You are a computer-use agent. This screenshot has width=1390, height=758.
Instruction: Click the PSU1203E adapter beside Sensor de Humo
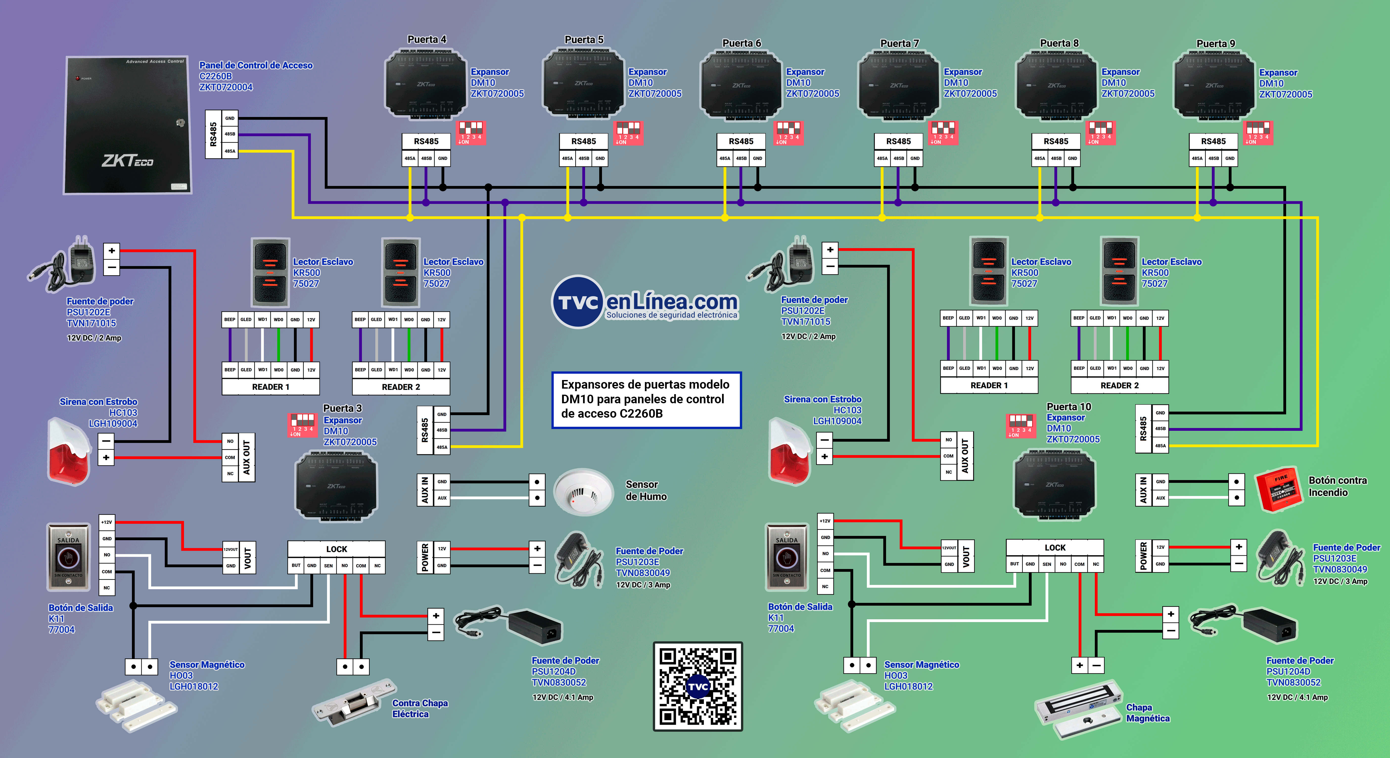pyautogui.click(x=580, y=559)
